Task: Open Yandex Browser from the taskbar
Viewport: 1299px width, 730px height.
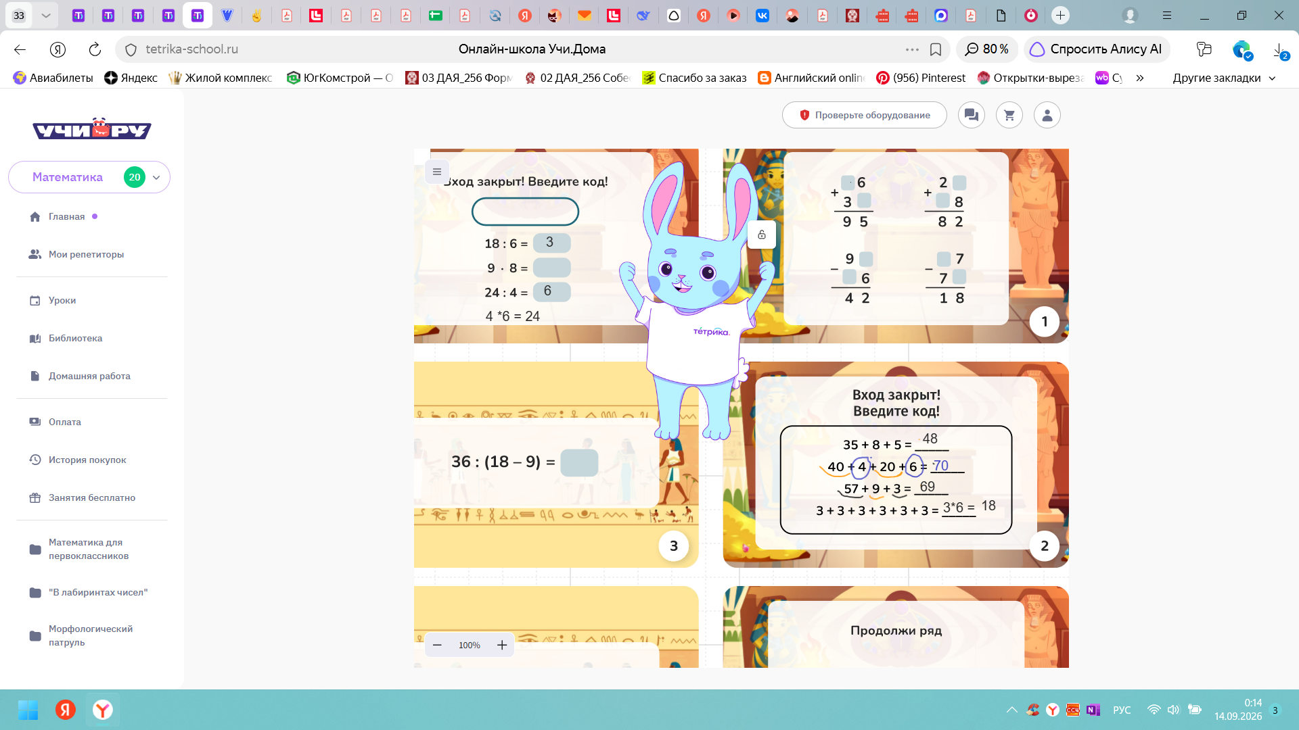Action: click(x=103, y=710)
